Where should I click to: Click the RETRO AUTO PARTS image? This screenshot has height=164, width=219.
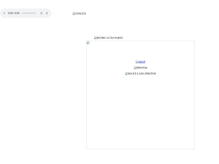(x=108, y=38)
